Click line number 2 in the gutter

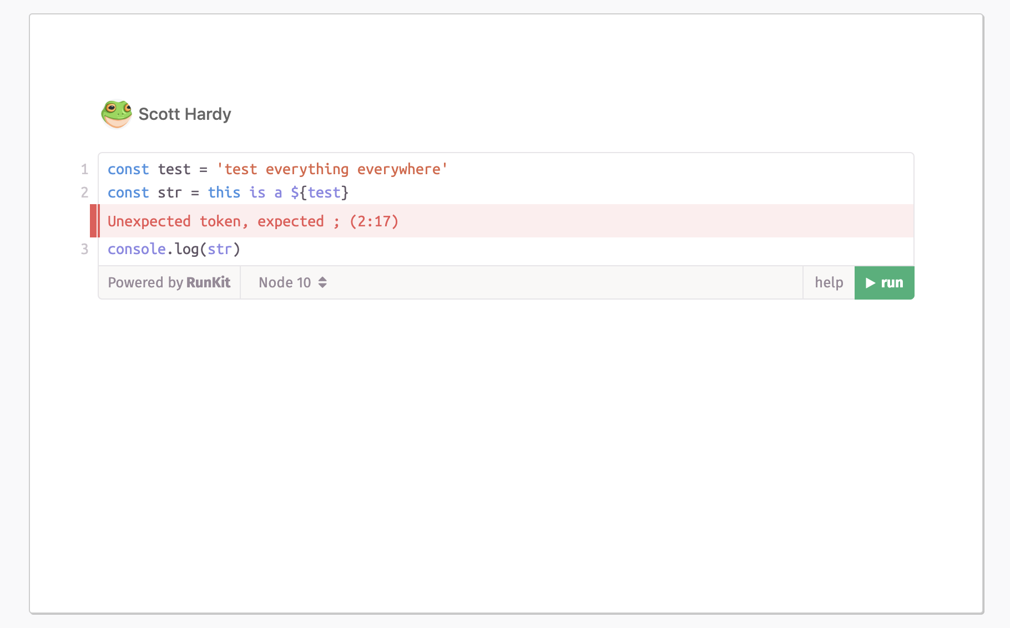click(x=84, y=193)
